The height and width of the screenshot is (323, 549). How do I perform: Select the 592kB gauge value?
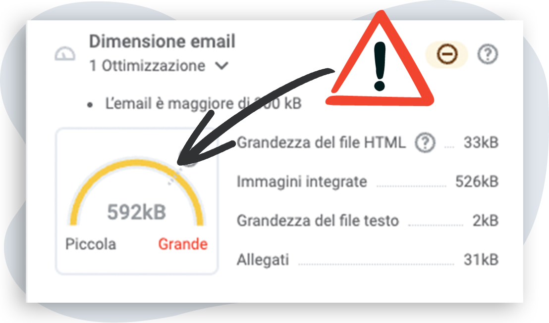(x=137, y=212)
